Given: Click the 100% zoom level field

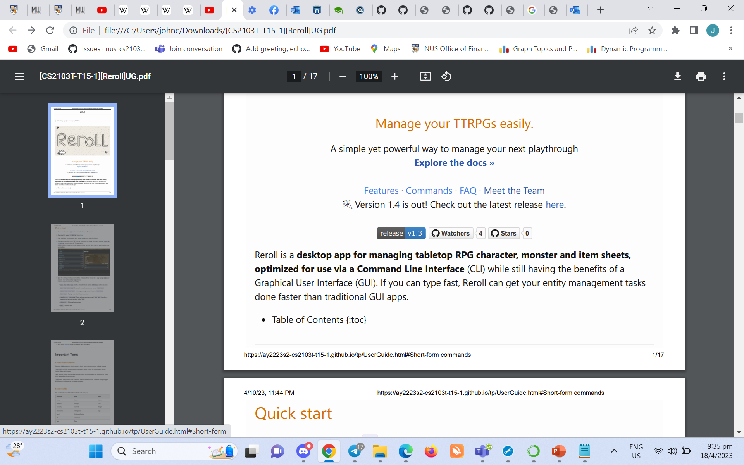Looking at the screenshot, I should (369, 76).
